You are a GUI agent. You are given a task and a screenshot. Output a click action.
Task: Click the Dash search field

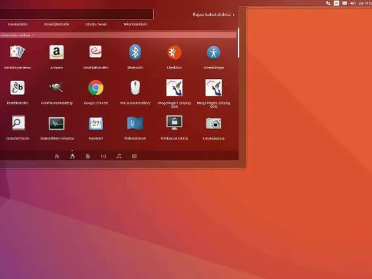(x=76, y=14)
